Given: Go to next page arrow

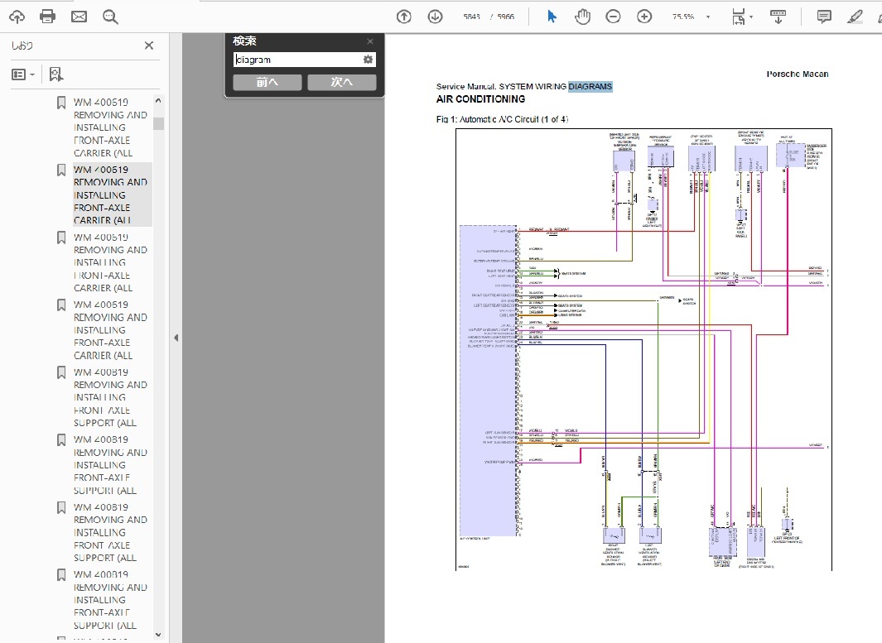Looking at the screenshot, I should click(435, 17).
